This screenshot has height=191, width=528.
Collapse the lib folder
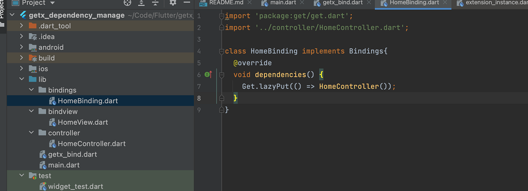(22, 80)
